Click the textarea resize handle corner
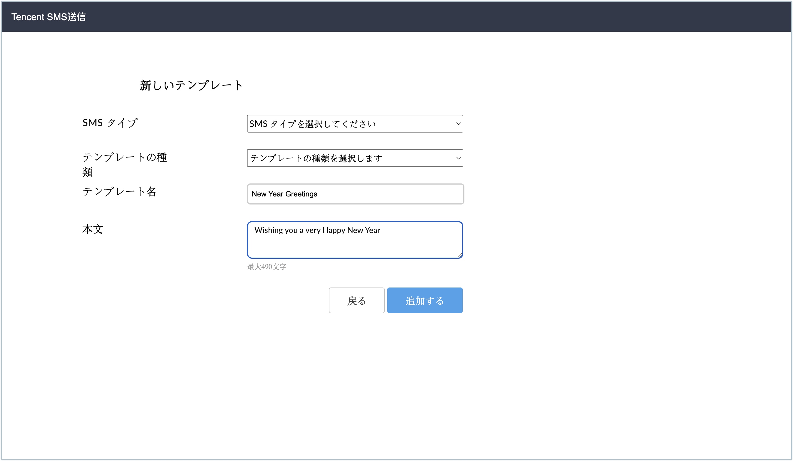Screen dimensions: 793x461 tap(460, 255)
